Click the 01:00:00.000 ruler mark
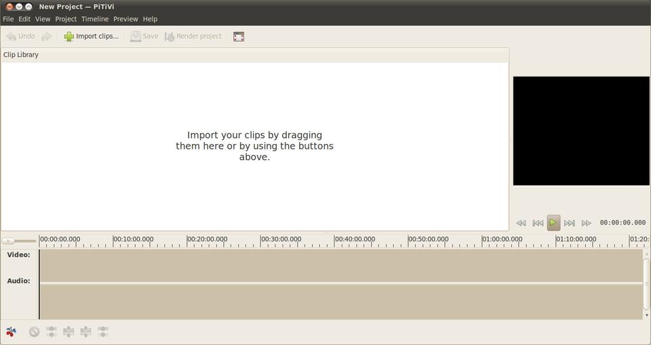 click(x=502, y=239)
